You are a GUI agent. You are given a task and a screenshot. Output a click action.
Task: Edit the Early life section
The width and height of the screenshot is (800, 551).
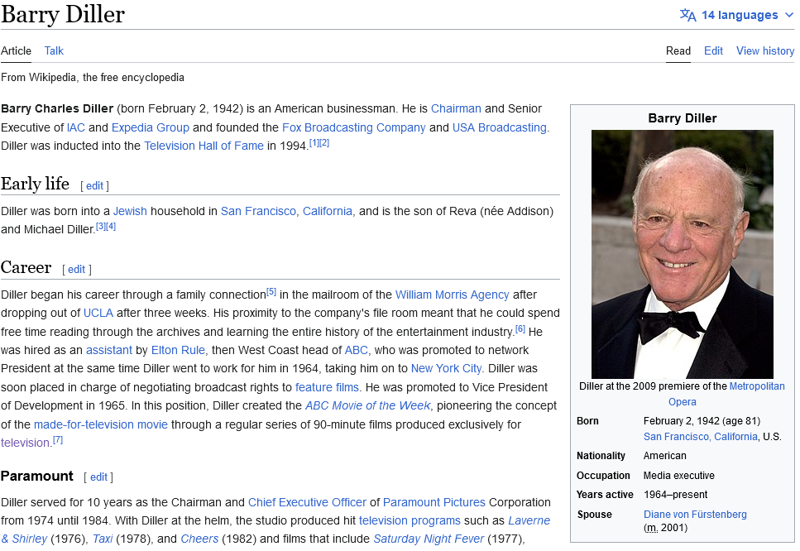click(x=95, y=185)
